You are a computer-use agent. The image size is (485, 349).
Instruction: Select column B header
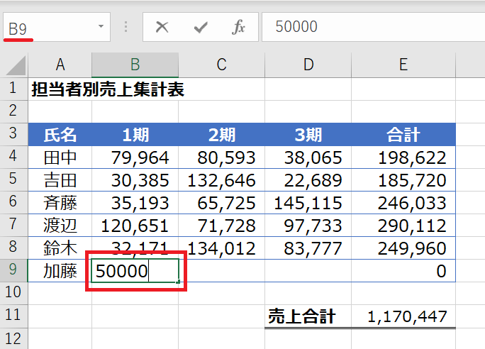click(135, 65)
